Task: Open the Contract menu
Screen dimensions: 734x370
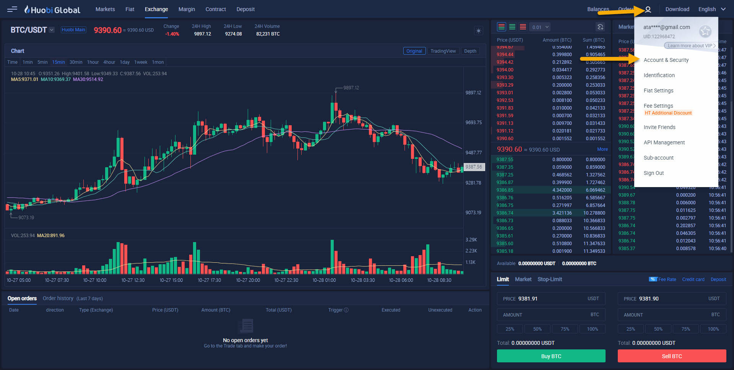Action: (216, 9)
